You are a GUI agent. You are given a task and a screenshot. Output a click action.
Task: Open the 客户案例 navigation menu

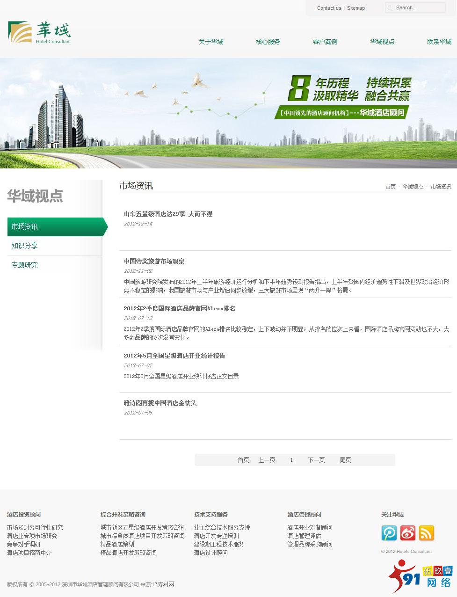click(324, 42)
